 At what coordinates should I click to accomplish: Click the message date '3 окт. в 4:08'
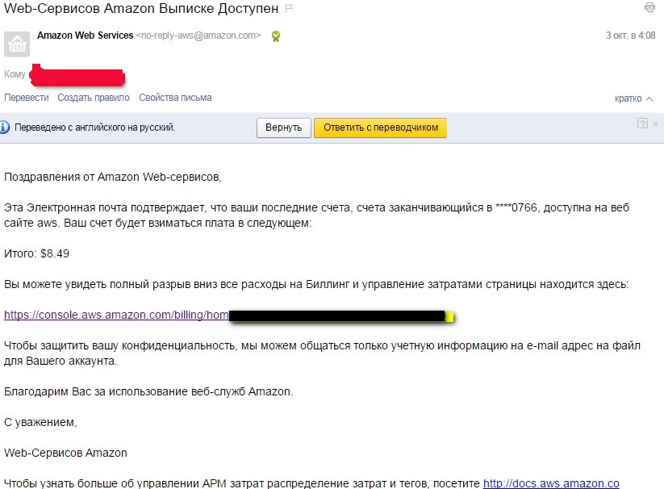click(630, 36)
